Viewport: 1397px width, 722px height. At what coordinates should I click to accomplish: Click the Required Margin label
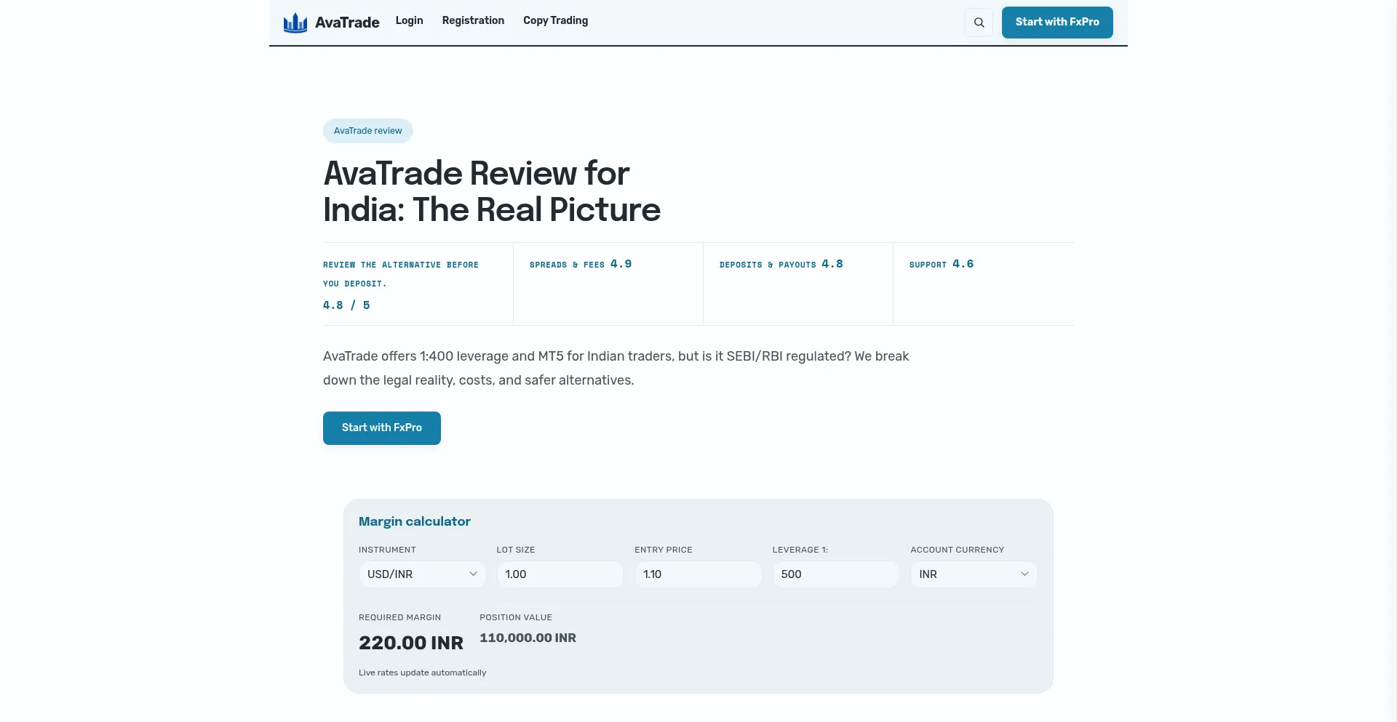pyautogui.click(x=399, y=617)
